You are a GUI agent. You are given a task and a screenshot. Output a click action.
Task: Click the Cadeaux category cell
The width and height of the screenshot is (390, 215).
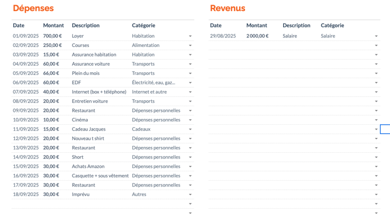(141, 129)
